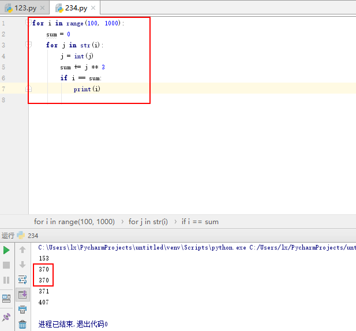Toggle soft-wrap in console output
The width and height of the screenshot is (356, 331).
point(23,280)
